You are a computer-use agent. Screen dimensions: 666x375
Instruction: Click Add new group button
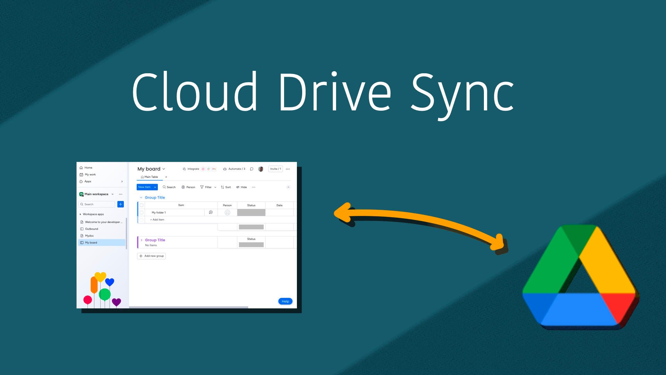click(x=152, y=256)
